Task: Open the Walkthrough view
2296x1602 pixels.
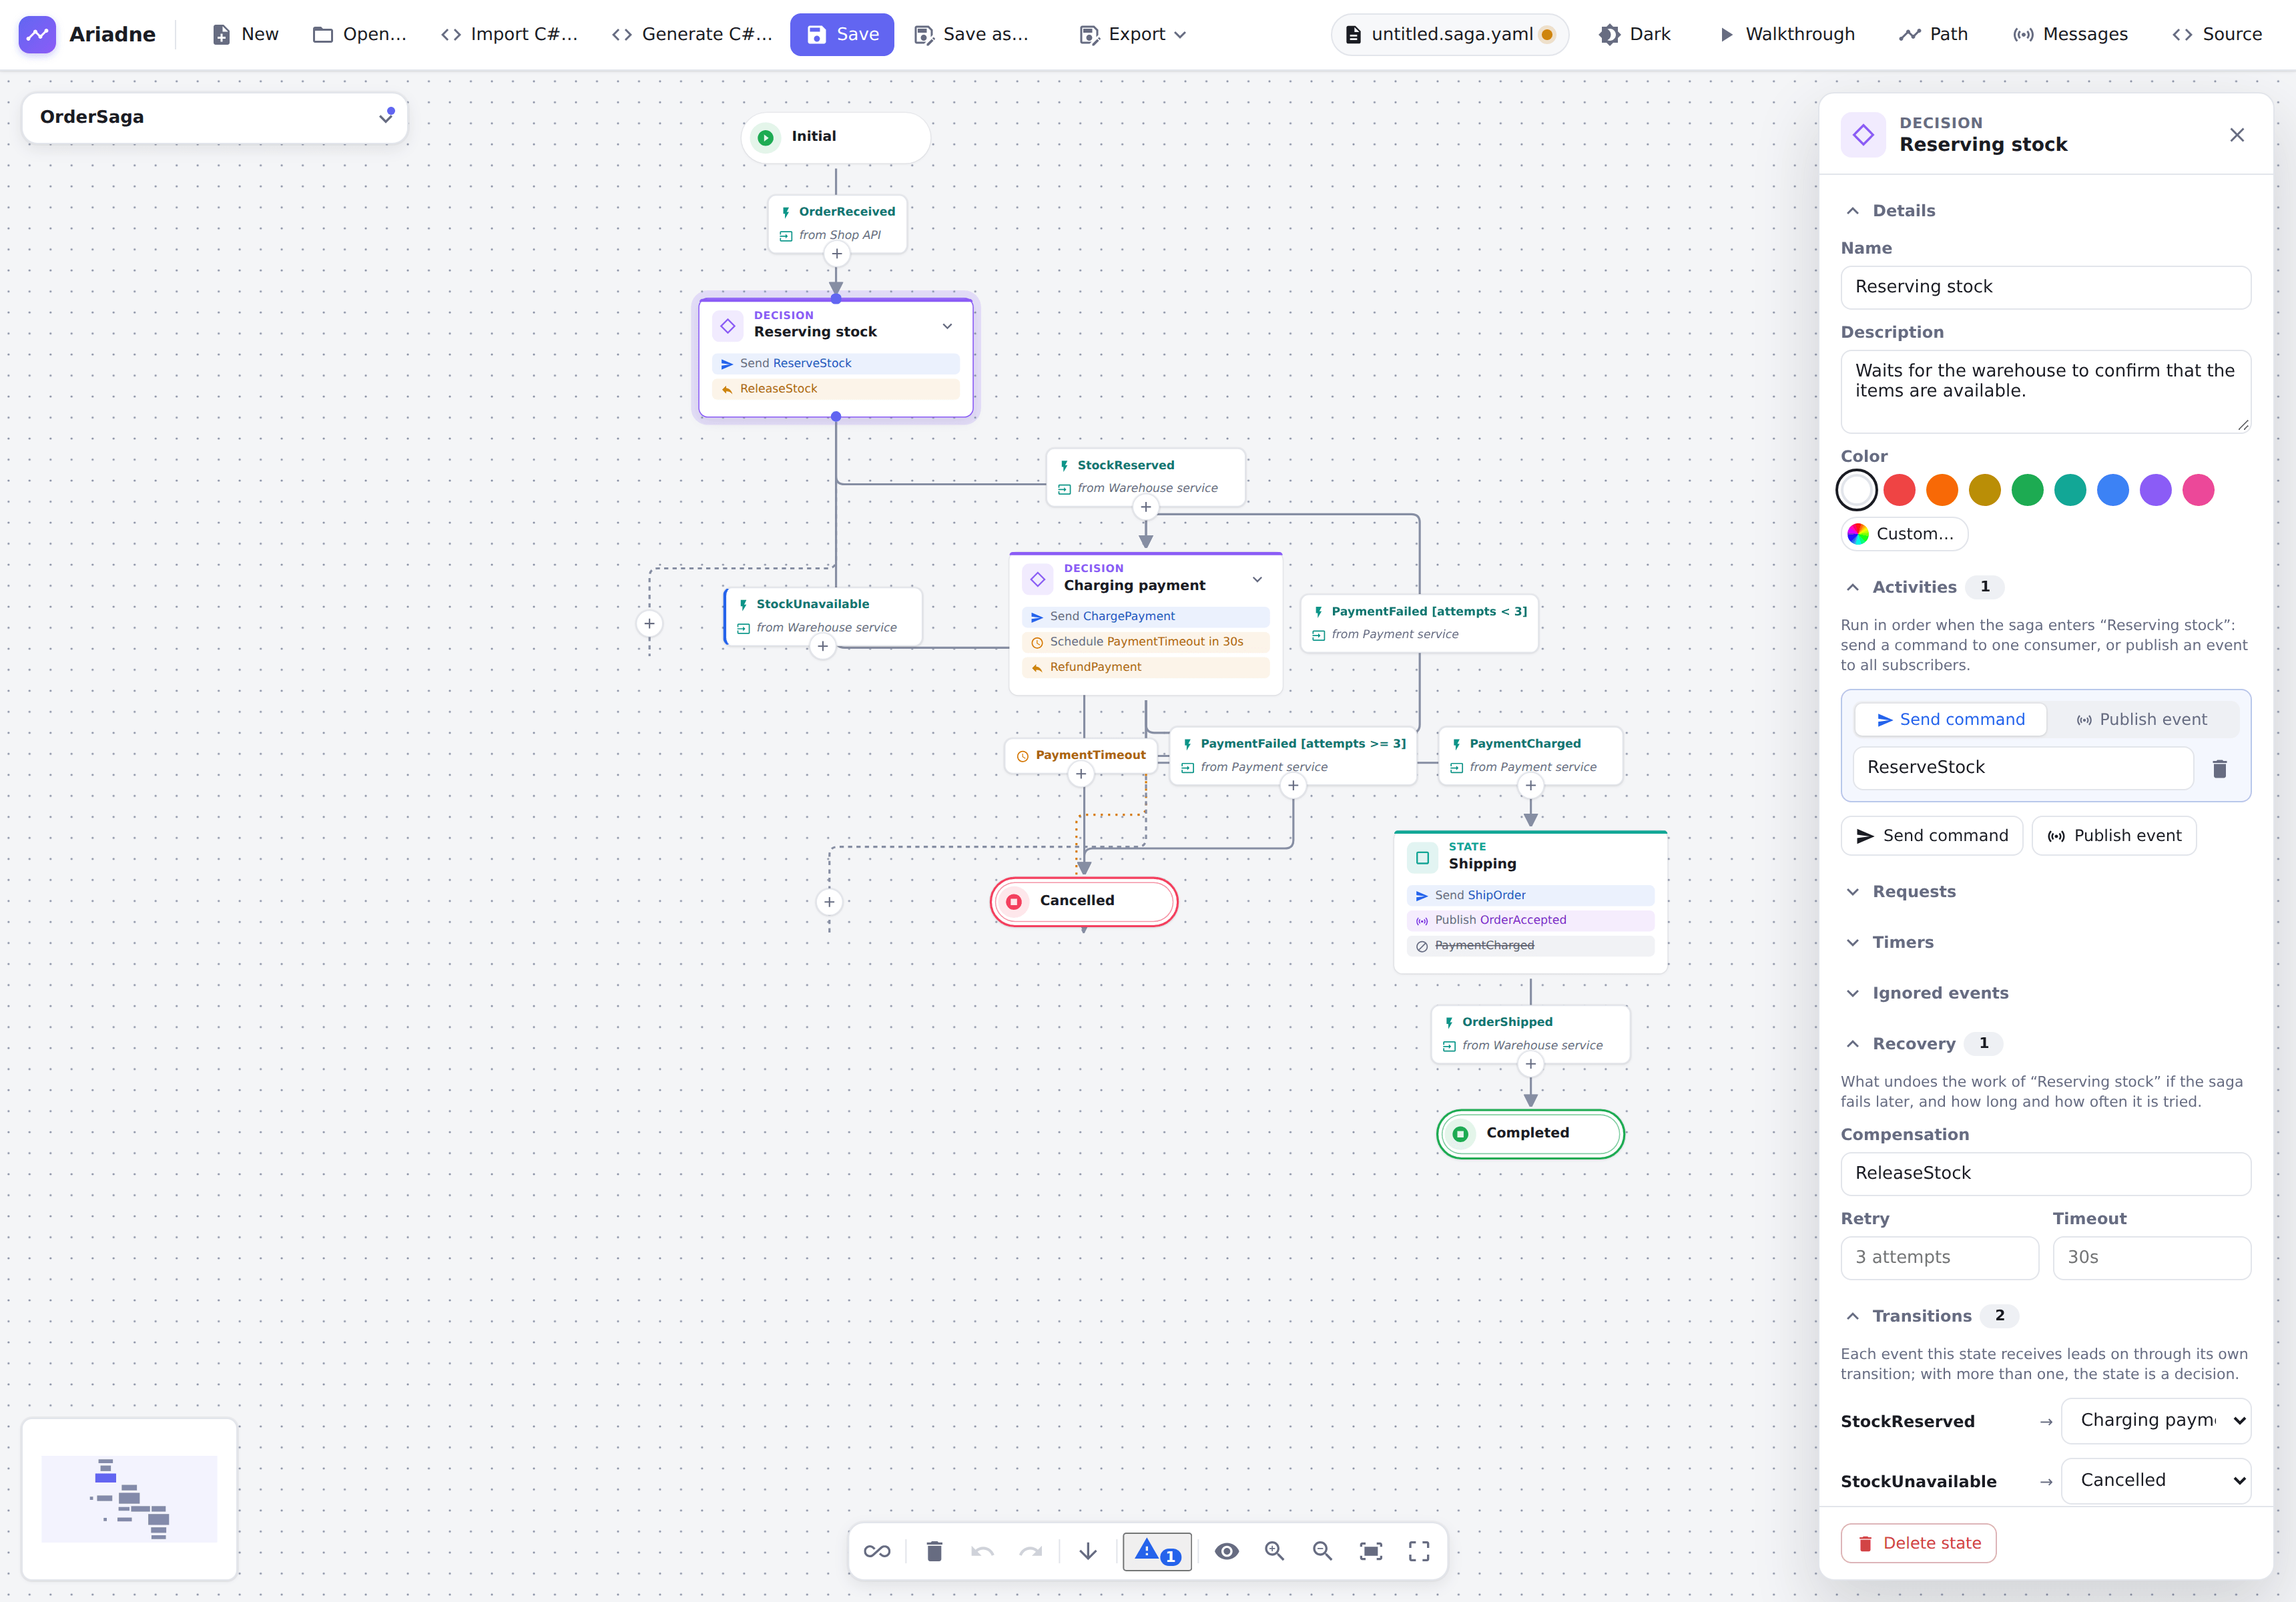Action: 1787,34
